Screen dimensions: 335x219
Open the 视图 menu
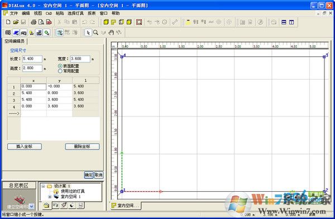click(x=38, y=13)
